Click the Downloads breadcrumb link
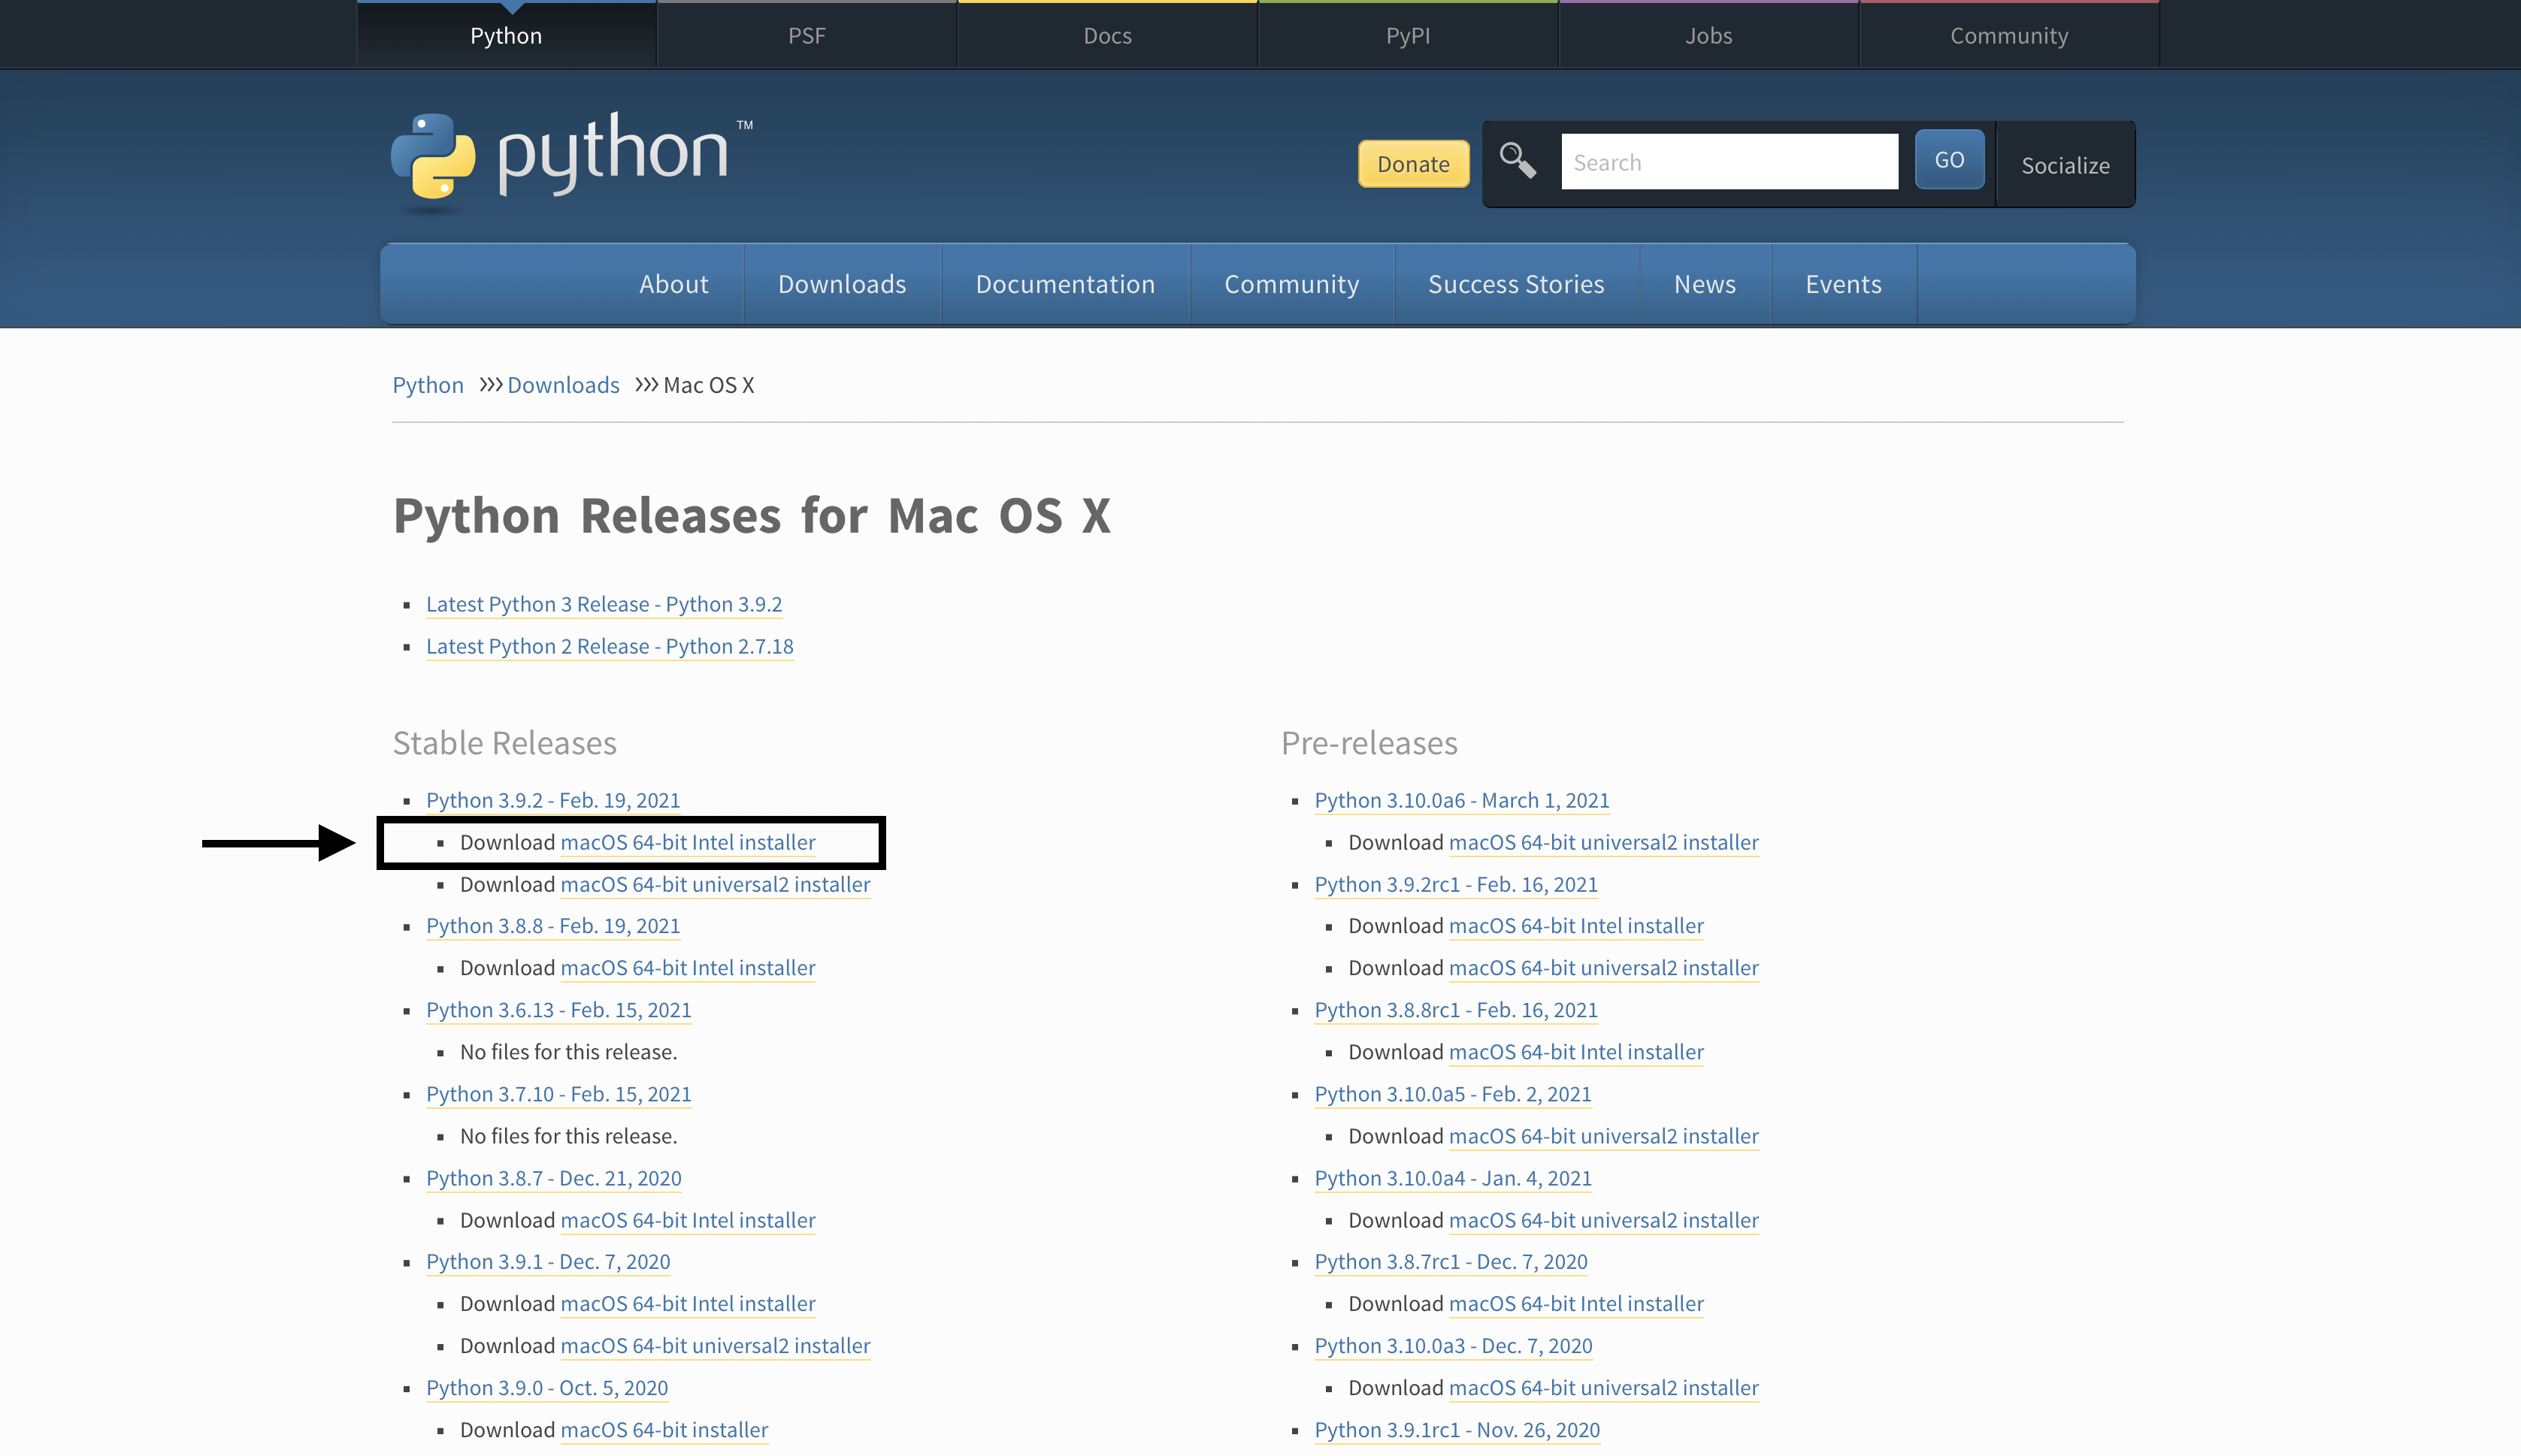The width and height of the screenshot is (2521, 1456). [x=563, y=385]
